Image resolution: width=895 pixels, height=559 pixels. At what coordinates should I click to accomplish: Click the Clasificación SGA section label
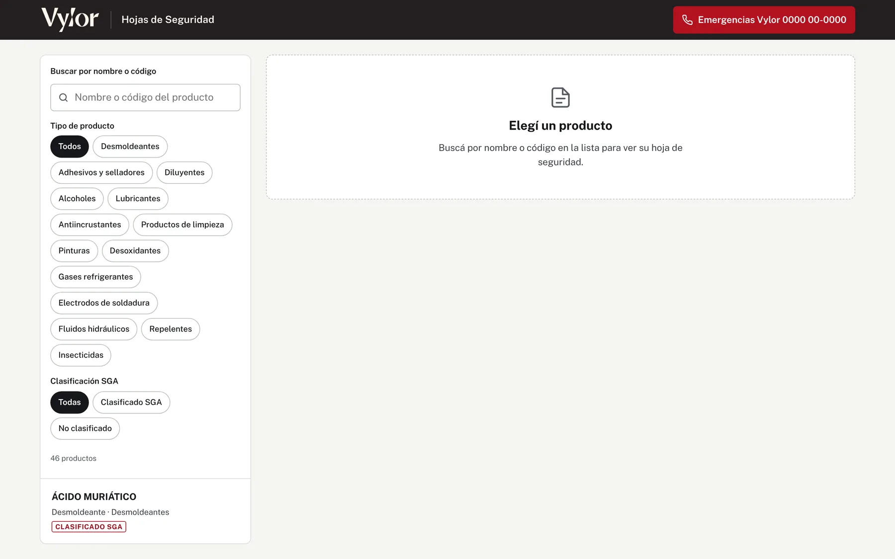click(x=84, y=381)
